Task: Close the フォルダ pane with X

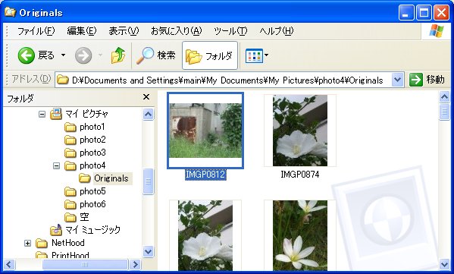Action: 146,97
